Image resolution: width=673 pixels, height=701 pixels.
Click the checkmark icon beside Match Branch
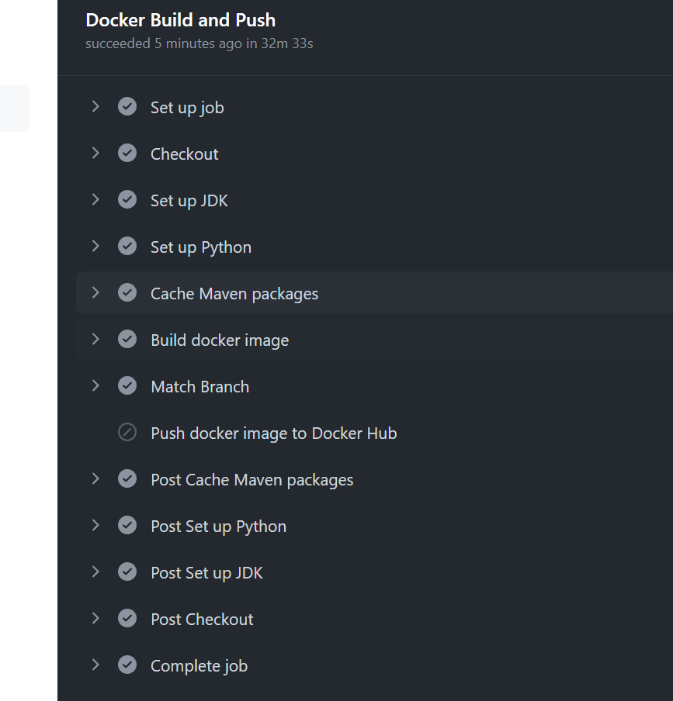pos(127,386)
